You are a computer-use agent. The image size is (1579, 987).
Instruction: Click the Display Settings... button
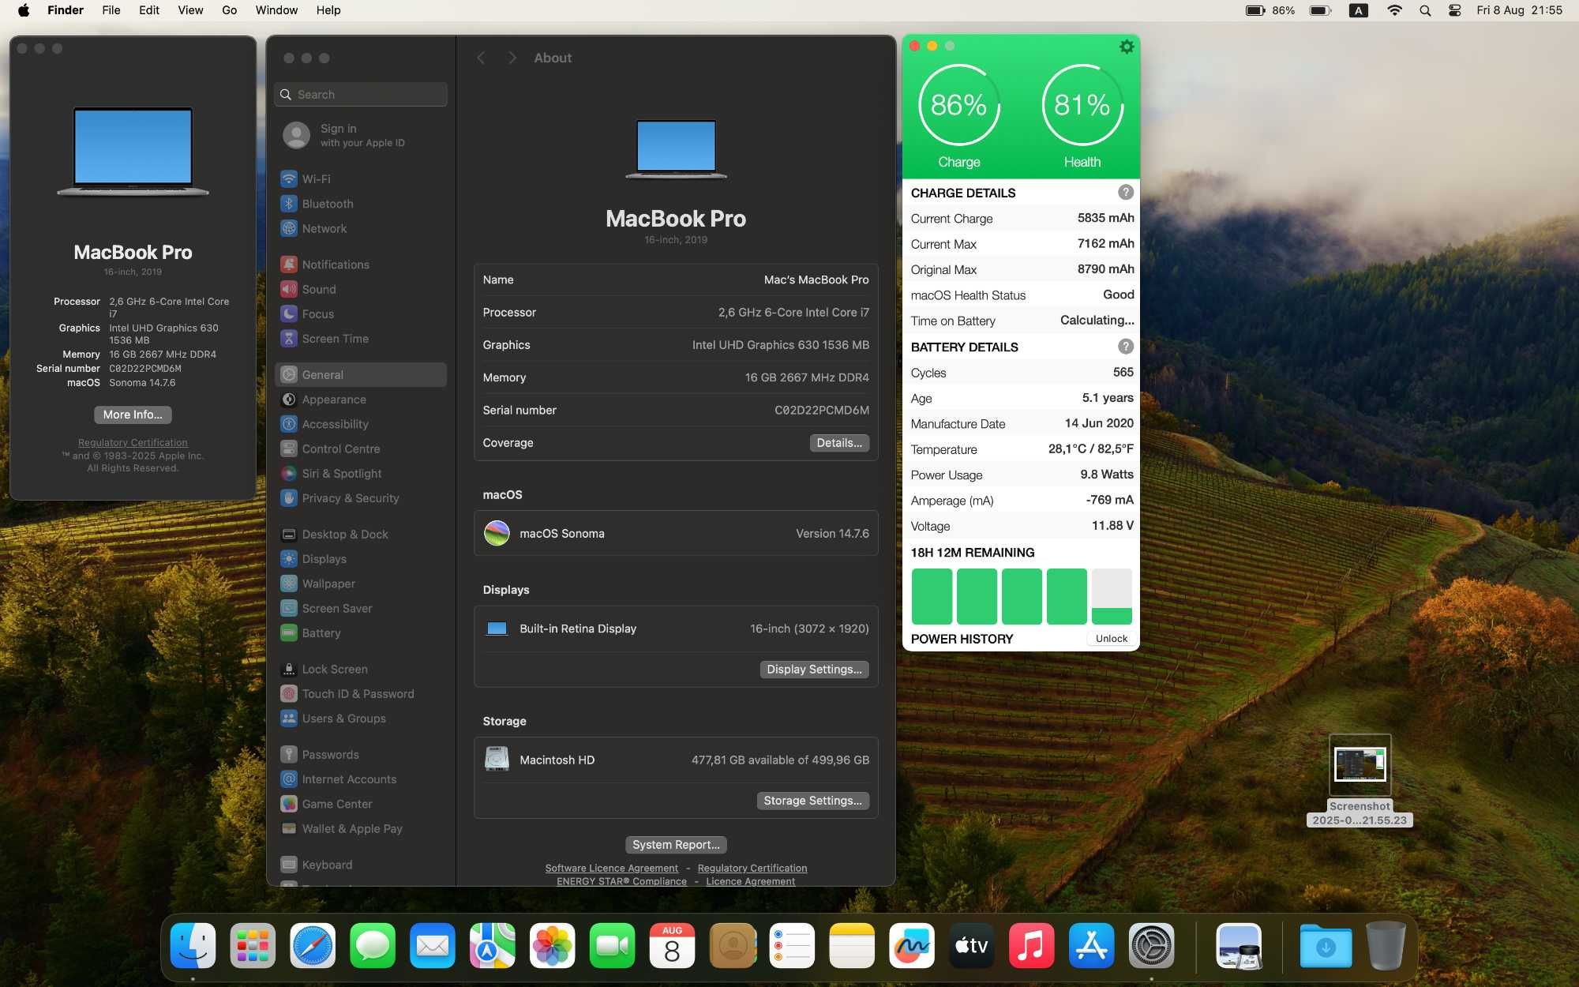tap(814, 670)
